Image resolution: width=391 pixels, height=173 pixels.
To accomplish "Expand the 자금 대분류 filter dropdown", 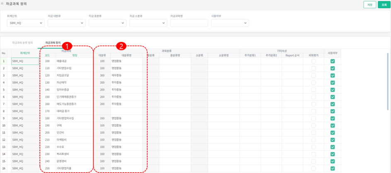I will pos(66,23).
